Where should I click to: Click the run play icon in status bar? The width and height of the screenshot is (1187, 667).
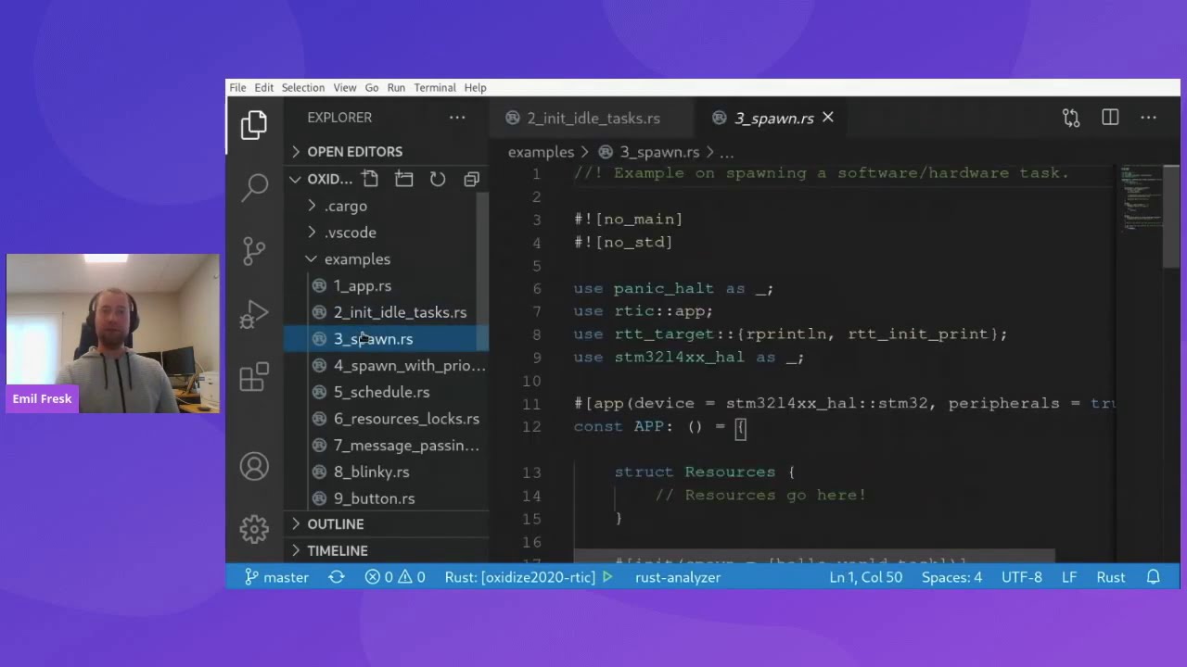608,577
